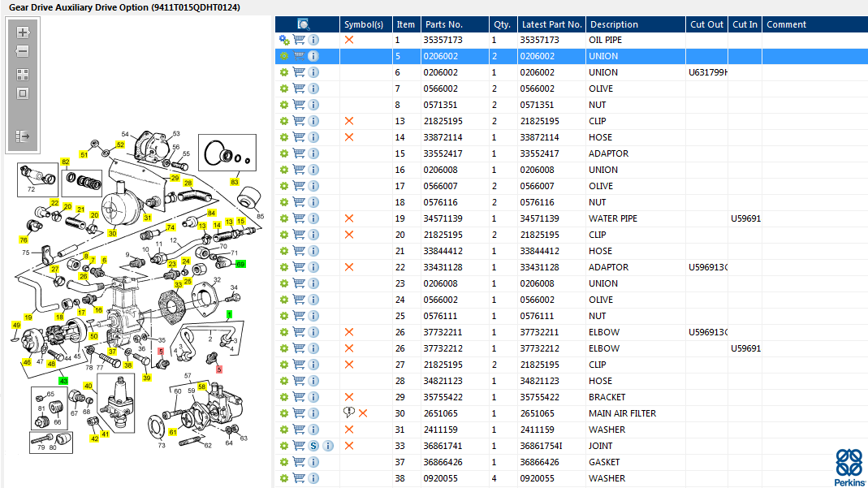Screen dimensions: 868x488
Task: Click X symbol in BRACKET row
Action: pyautogui.click(x=349, y=397)
